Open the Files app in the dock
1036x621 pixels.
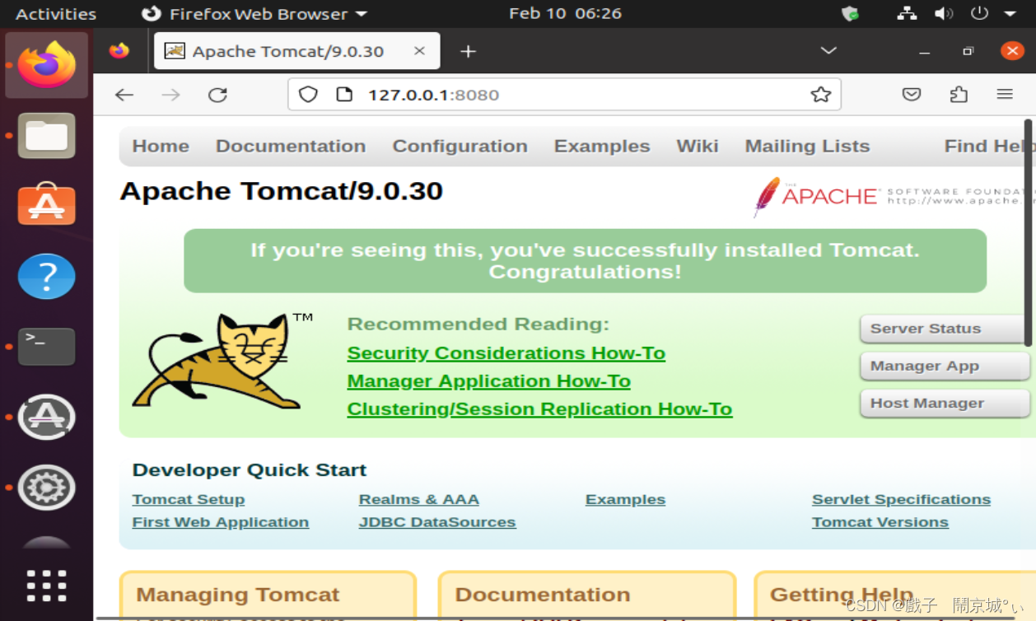[x=47, y=136]
